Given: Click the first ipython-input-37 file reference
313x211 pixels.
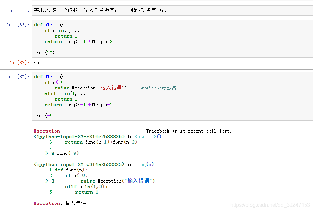Looking at the screenshot, I should [x=79, y=137].
